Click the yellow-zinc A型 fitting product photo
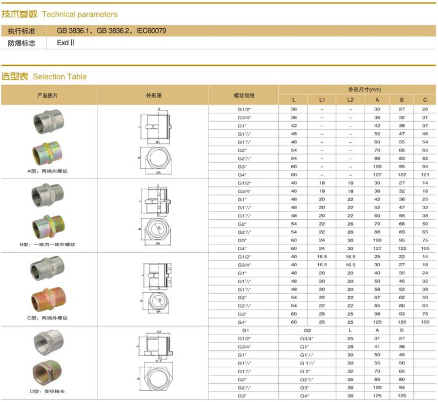 click(48, 151)
